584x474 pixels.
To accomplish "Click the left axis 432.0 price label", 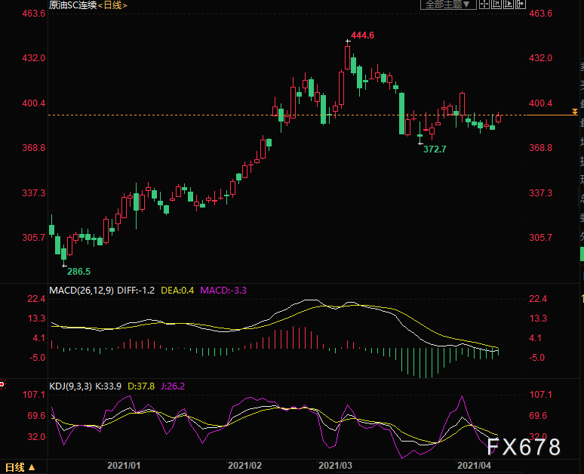I will pyautogui.click(x=33, y=58).
